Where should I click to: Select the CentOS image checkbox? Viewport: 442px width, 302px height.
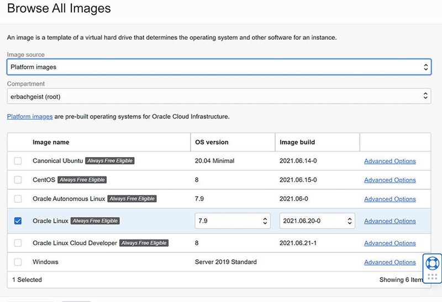pyautogui.click(x=18, y=180)
